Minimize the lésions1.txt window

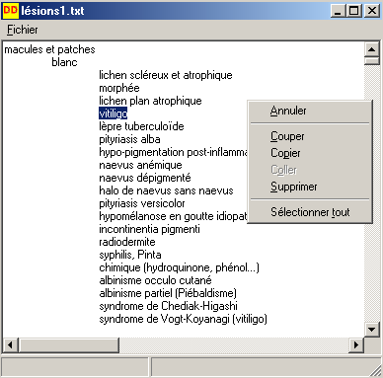[338, 11]
